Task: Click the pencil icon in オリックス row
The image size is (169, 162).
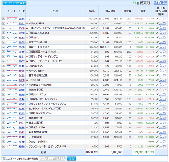Action: 157,23
